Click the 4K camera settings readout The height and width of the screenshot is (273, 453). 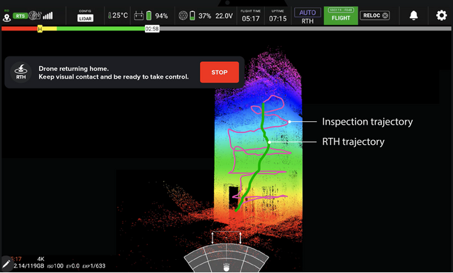[40, 259]
